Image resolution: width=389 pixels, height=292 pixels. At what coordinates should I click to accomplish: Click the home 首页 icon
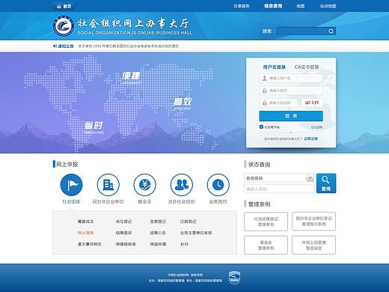pyautogui.click(x=59, y=6)
